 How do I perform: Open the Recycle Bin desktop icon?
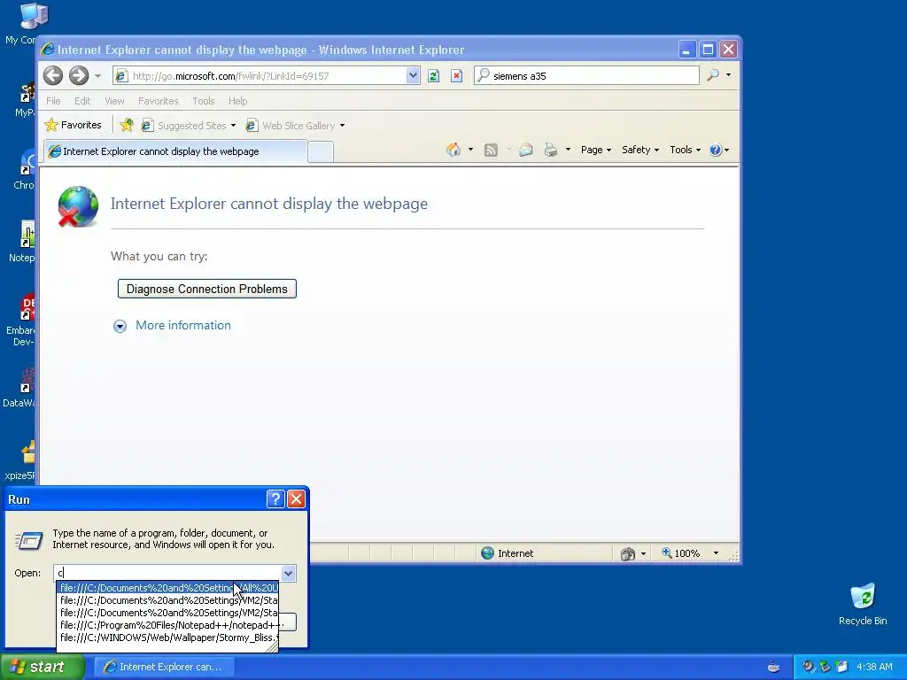click(863, 605)
